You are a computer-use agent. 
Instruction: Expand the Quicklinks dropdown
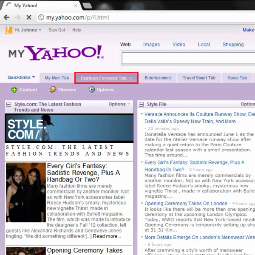coord(21,77)
